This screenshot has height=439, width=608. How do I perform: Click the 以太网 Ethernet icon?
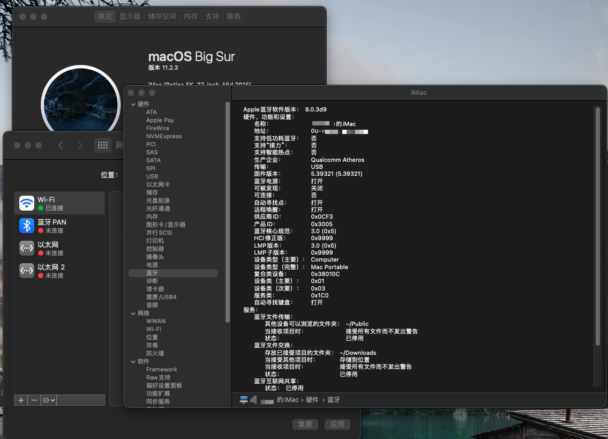pyautogui.click(x=27, y=248)
